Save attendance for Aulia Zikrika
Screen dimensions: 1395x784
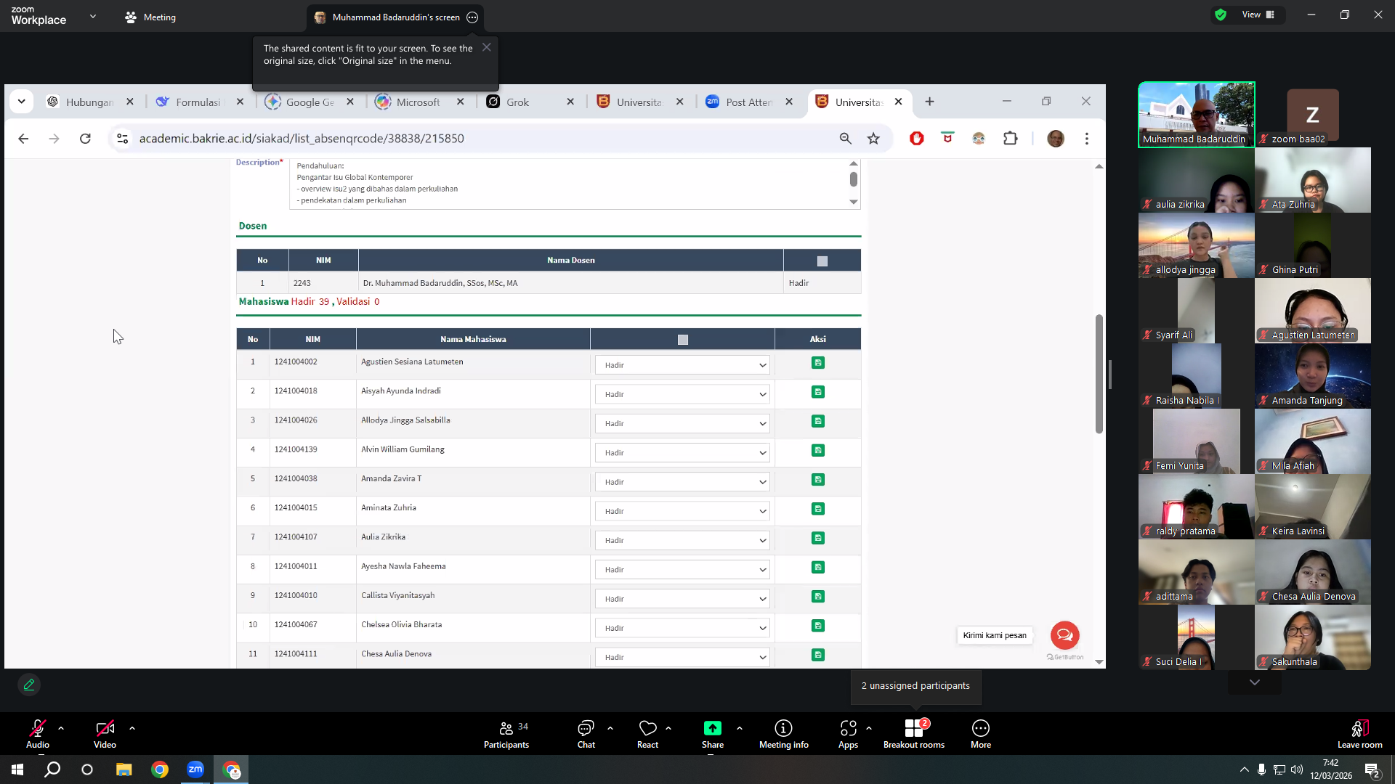pyautogui.click(x=818, y=538)
